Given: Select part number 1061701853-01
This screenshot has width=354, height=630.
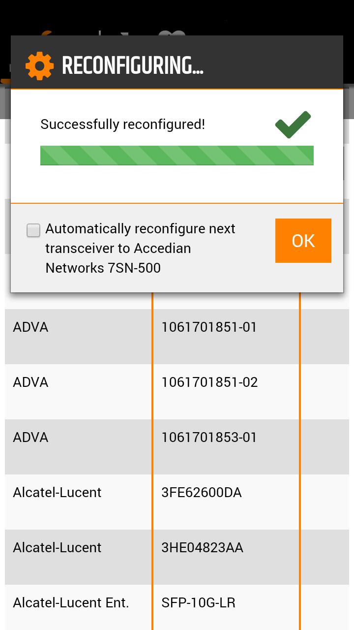Looking at the screenshot, I should coord(209,438).
